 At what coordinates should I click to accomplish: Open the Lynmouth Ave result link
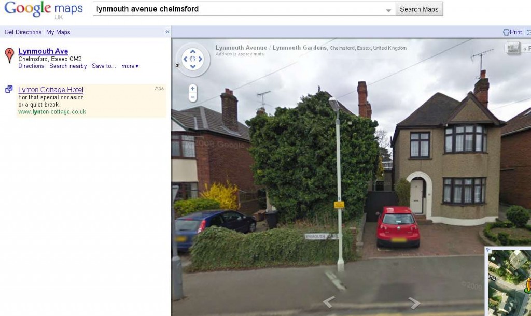[x=43, y=51]
